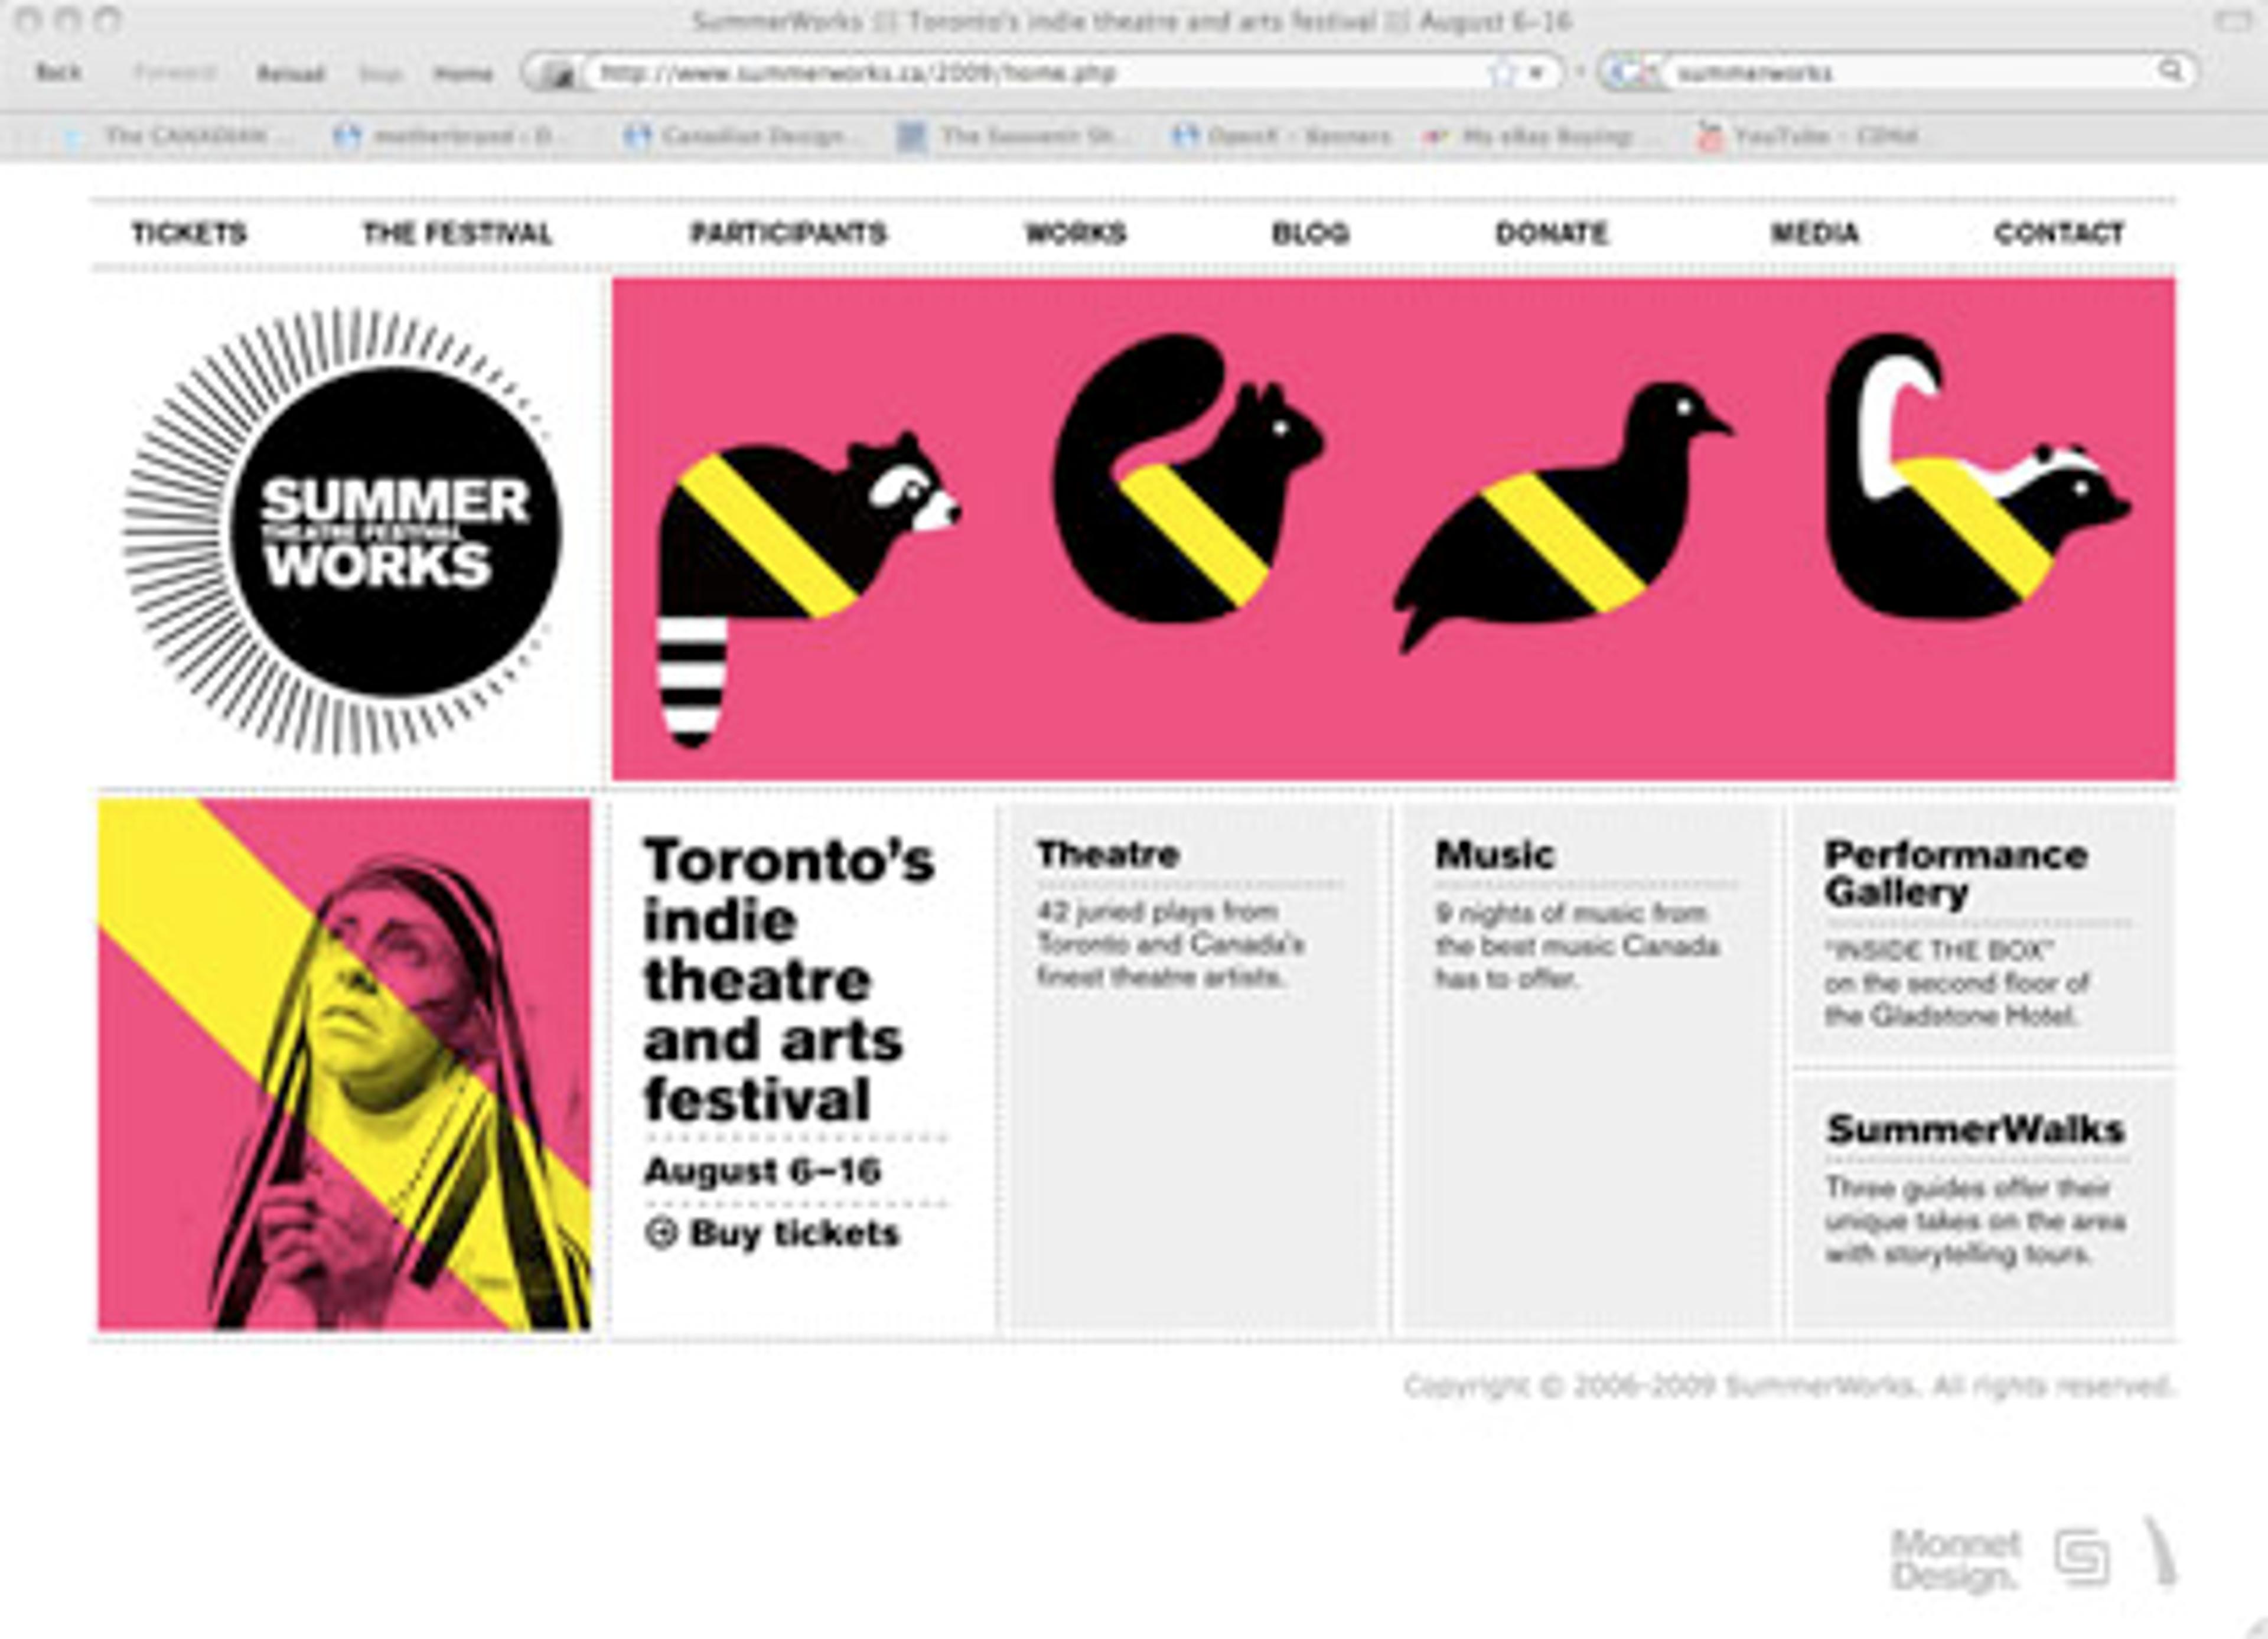The image size is (2268, 1639).
Task: Open the Participants navigation menu item
Action: (x=788, y=234)
